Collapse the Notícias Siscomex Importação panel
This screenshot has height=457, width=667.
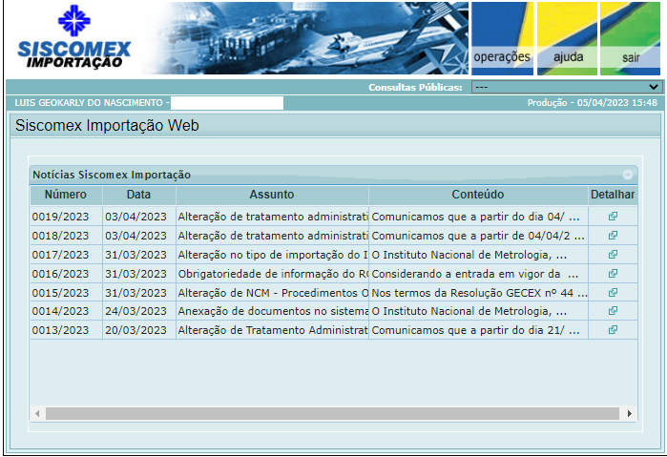click(x=627, y=176)
